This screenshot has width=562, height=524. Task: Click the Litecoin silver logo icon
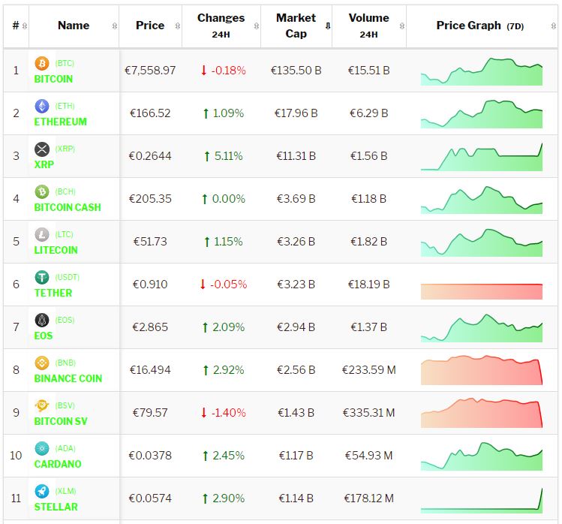pos(42,235)
